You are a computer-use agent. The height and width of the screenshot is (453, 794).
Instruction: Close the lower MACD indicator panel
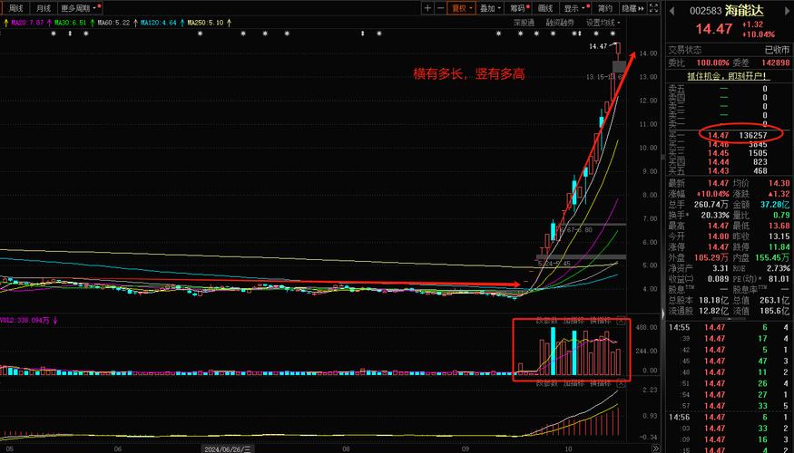[x=621, y=383]
